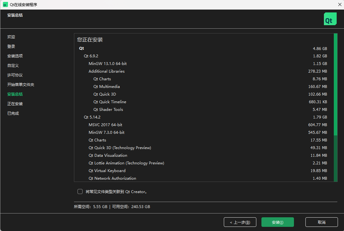Click the 1.15 GB size value
344x231 pixels.
pyautogui.click(x=320, y=63)
